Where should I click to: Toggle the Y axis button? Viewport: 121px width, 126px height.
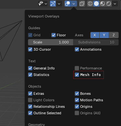(x=104, y=35)
